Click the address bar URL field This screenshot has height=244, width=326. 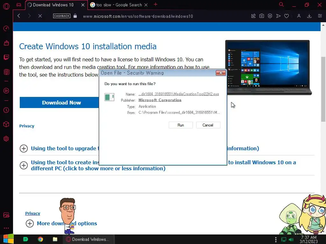[138, 16]
